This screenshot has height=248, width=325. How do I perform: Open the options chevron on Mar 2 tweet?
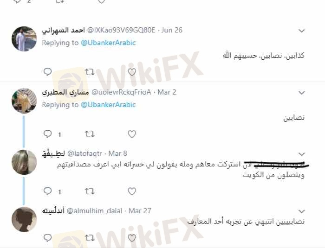pyautogui.click(x=301, y=93)
